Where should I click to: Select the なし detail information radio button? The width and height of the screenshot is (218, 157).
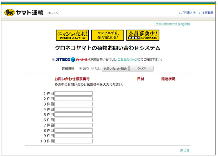click(x=93, y=68)
